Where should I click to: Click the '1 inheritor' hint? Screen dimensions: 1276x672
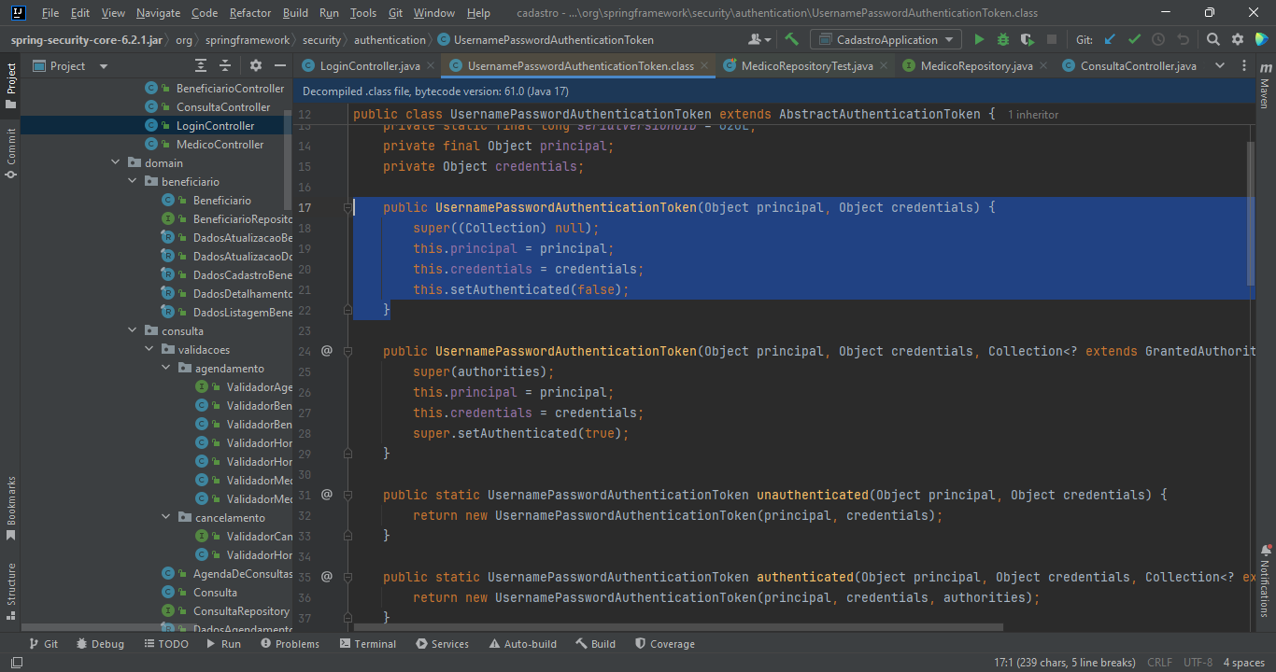coord(1033,114)
